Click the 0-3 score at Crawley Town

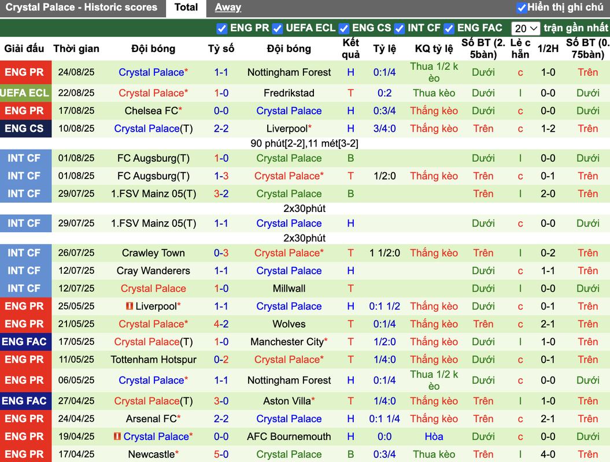point(221,253)
